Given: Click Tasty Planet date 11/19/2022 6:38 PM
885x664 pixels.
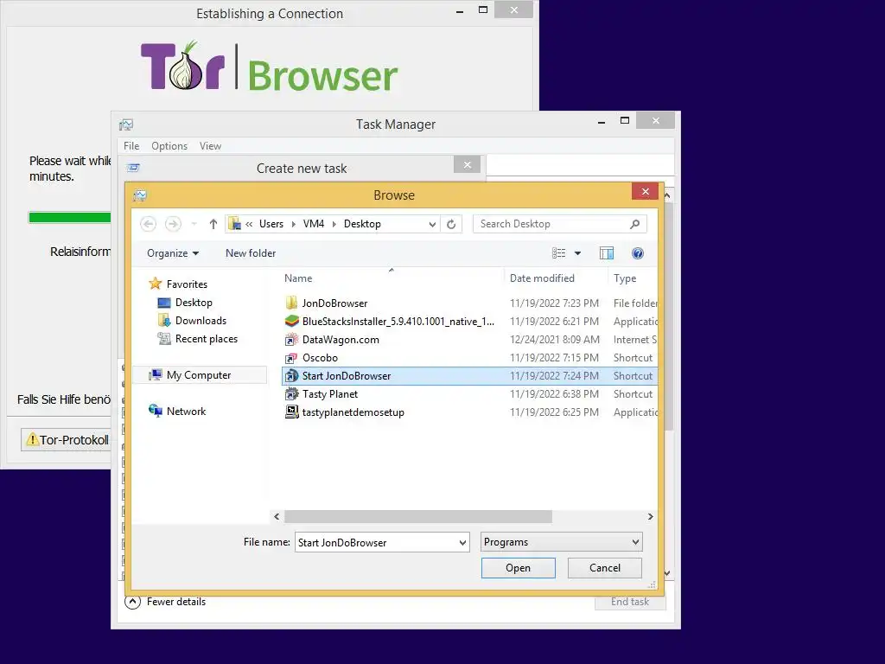Looking at the screenshot, I should pyautogui.click(x=554, y=393).
